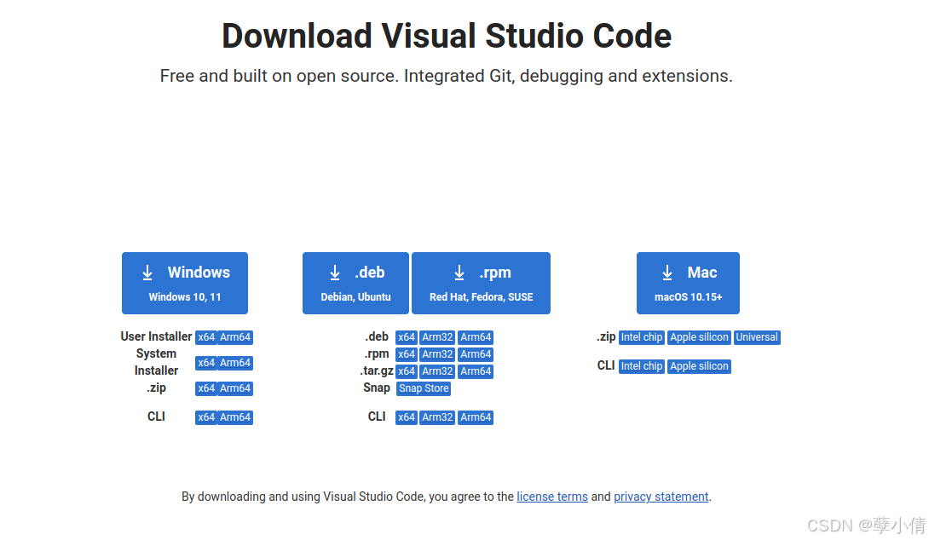Download the .tar.gz x64 archive
This screenshot has height=540, width=929.
click(407, 372)
